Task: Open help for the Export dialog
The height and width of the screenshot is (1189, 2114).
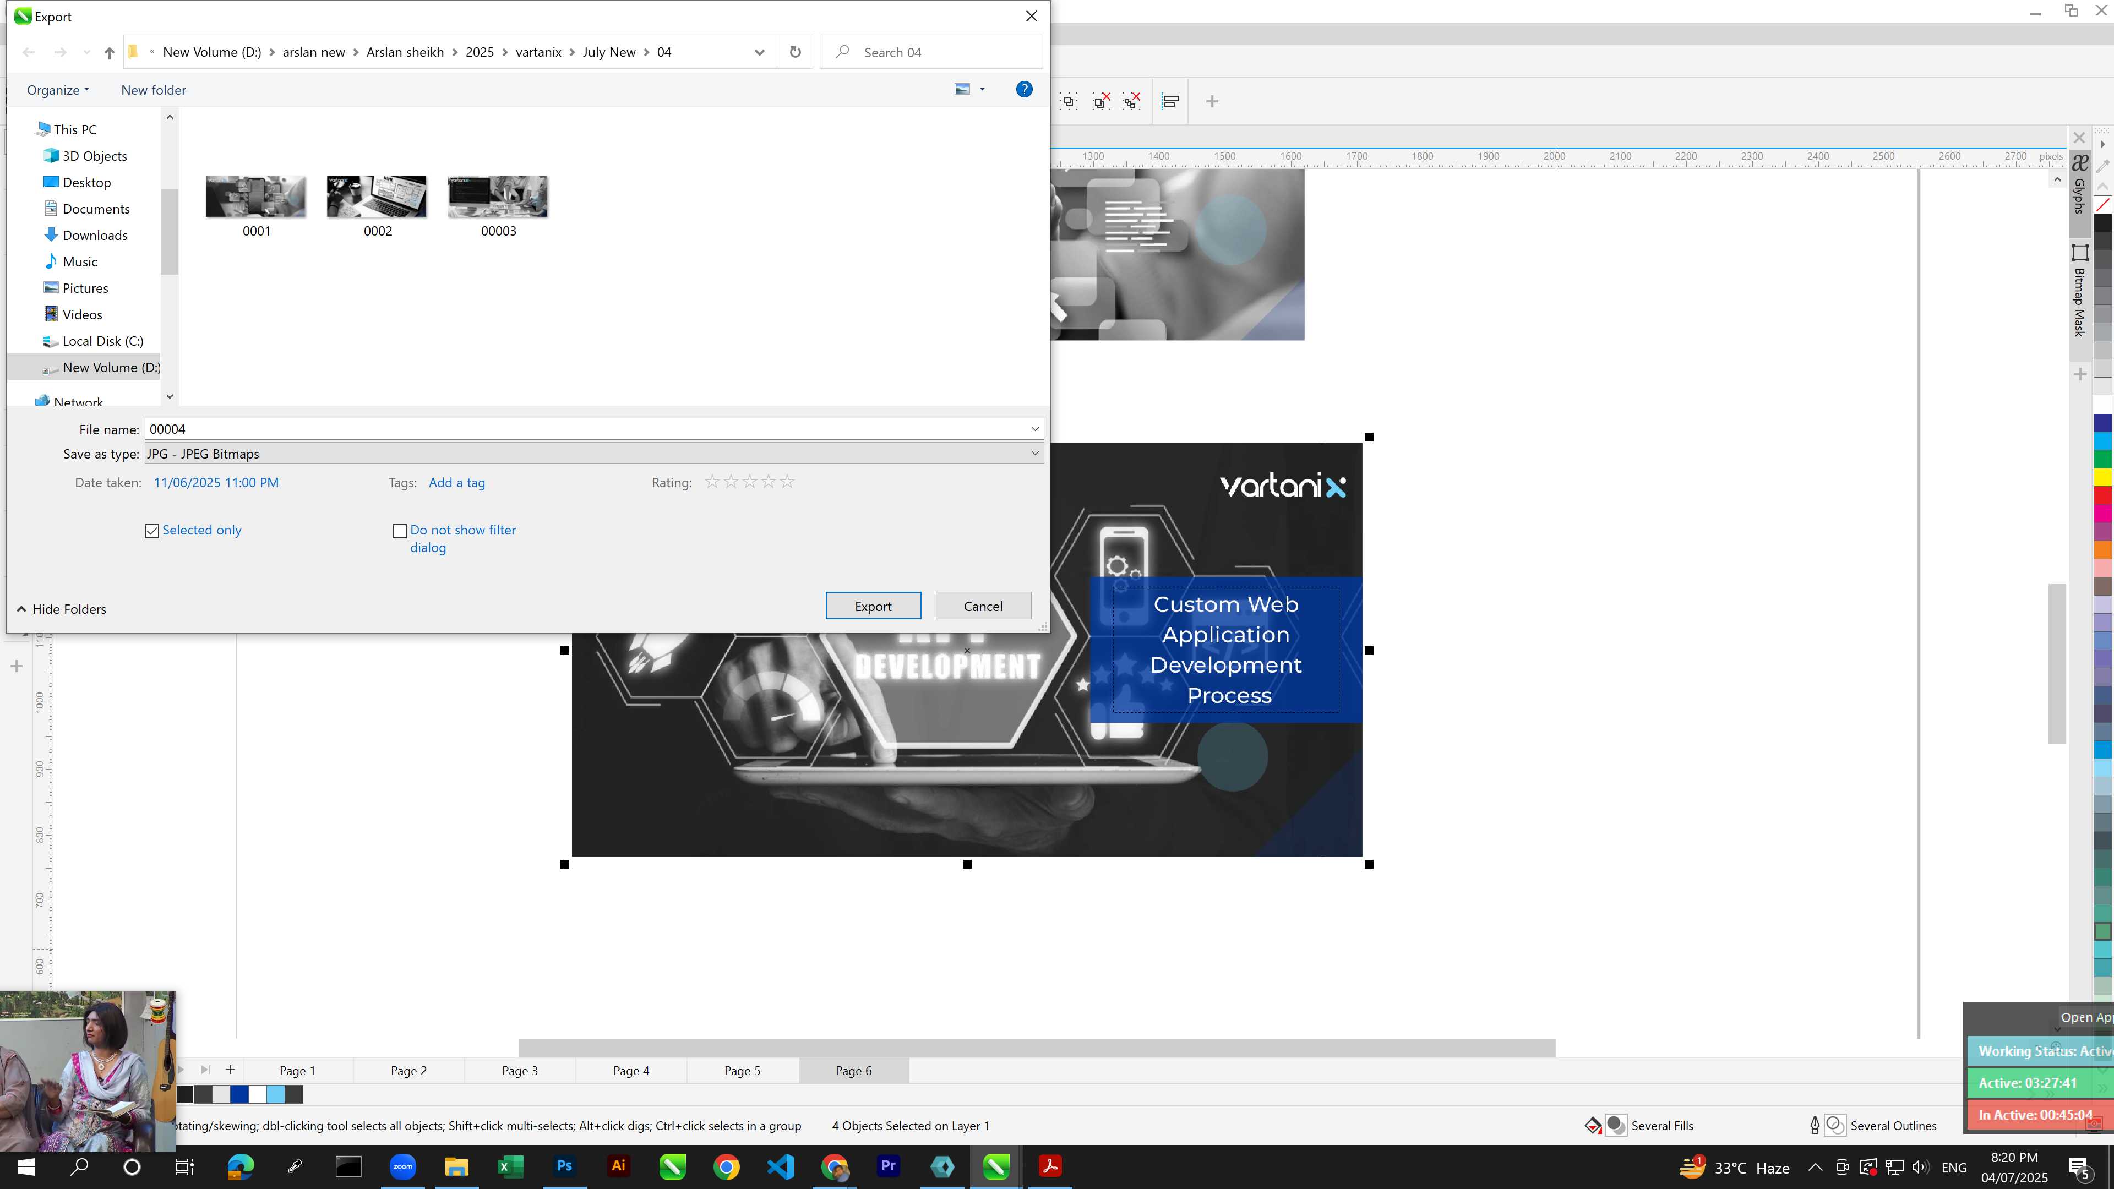Action: coord(1024,89)
